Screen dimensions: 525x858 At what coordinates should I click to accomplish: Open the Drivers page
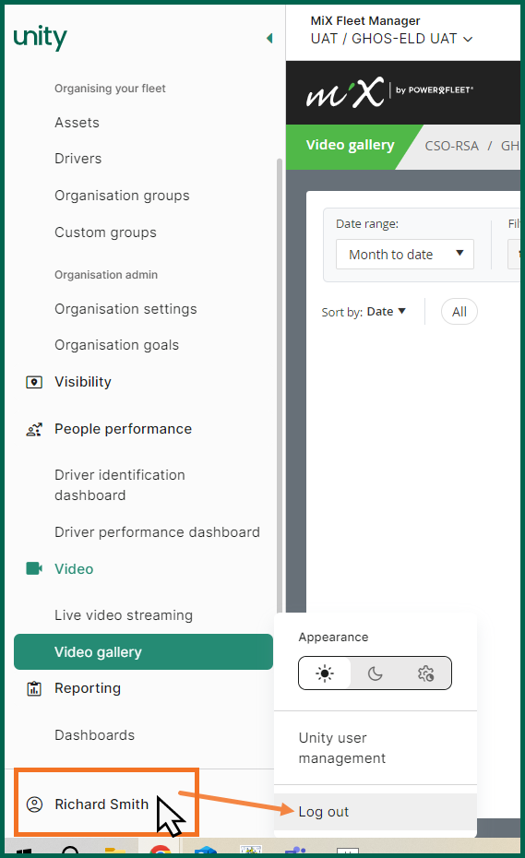point(78,159)
